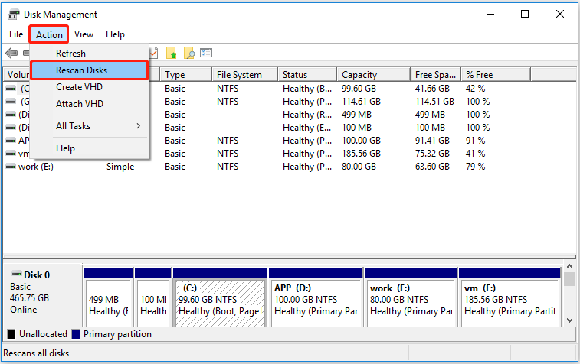Click Help entry in Action dropdown

click(90, 148)
